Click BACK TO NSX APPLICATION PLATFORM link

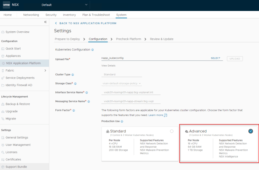(88, 23)
